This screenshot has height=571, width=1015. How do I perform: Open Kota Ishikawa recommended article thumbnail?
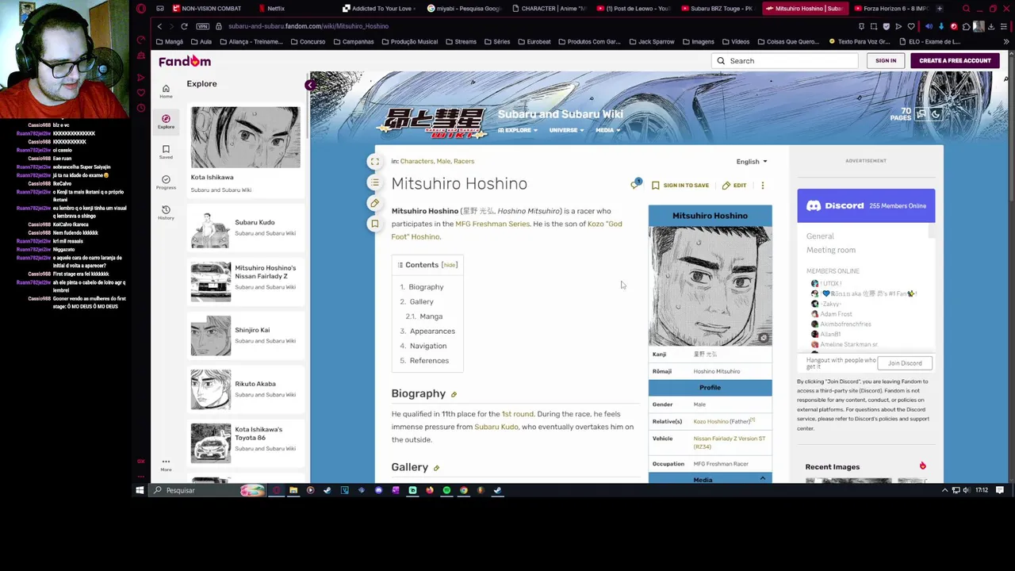[x=245, y=137]
